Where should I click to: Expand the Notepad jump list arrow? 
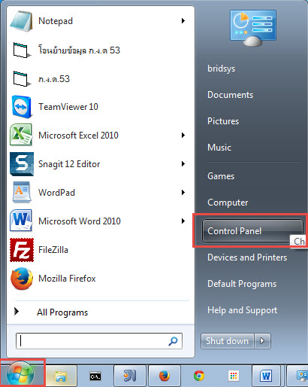(x=183, y=21)
